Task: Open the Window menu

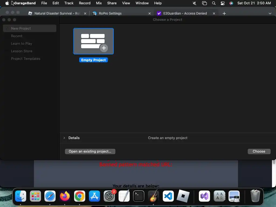Action: point(142,3)
